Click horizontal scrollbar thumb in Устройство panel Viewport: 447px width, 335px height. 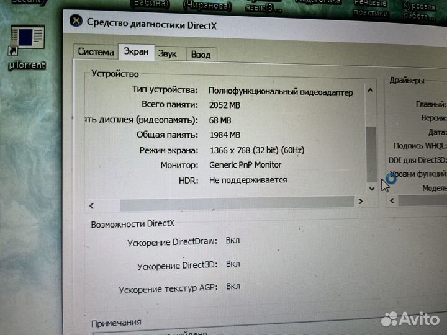click(237, 203)
